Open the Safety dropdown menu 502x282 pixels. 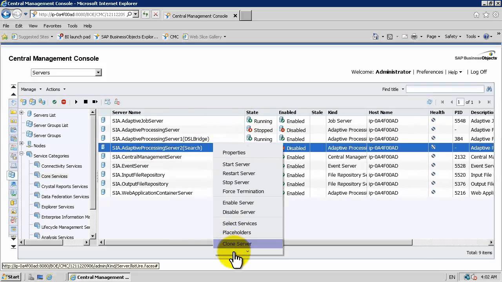click(453, 36)
